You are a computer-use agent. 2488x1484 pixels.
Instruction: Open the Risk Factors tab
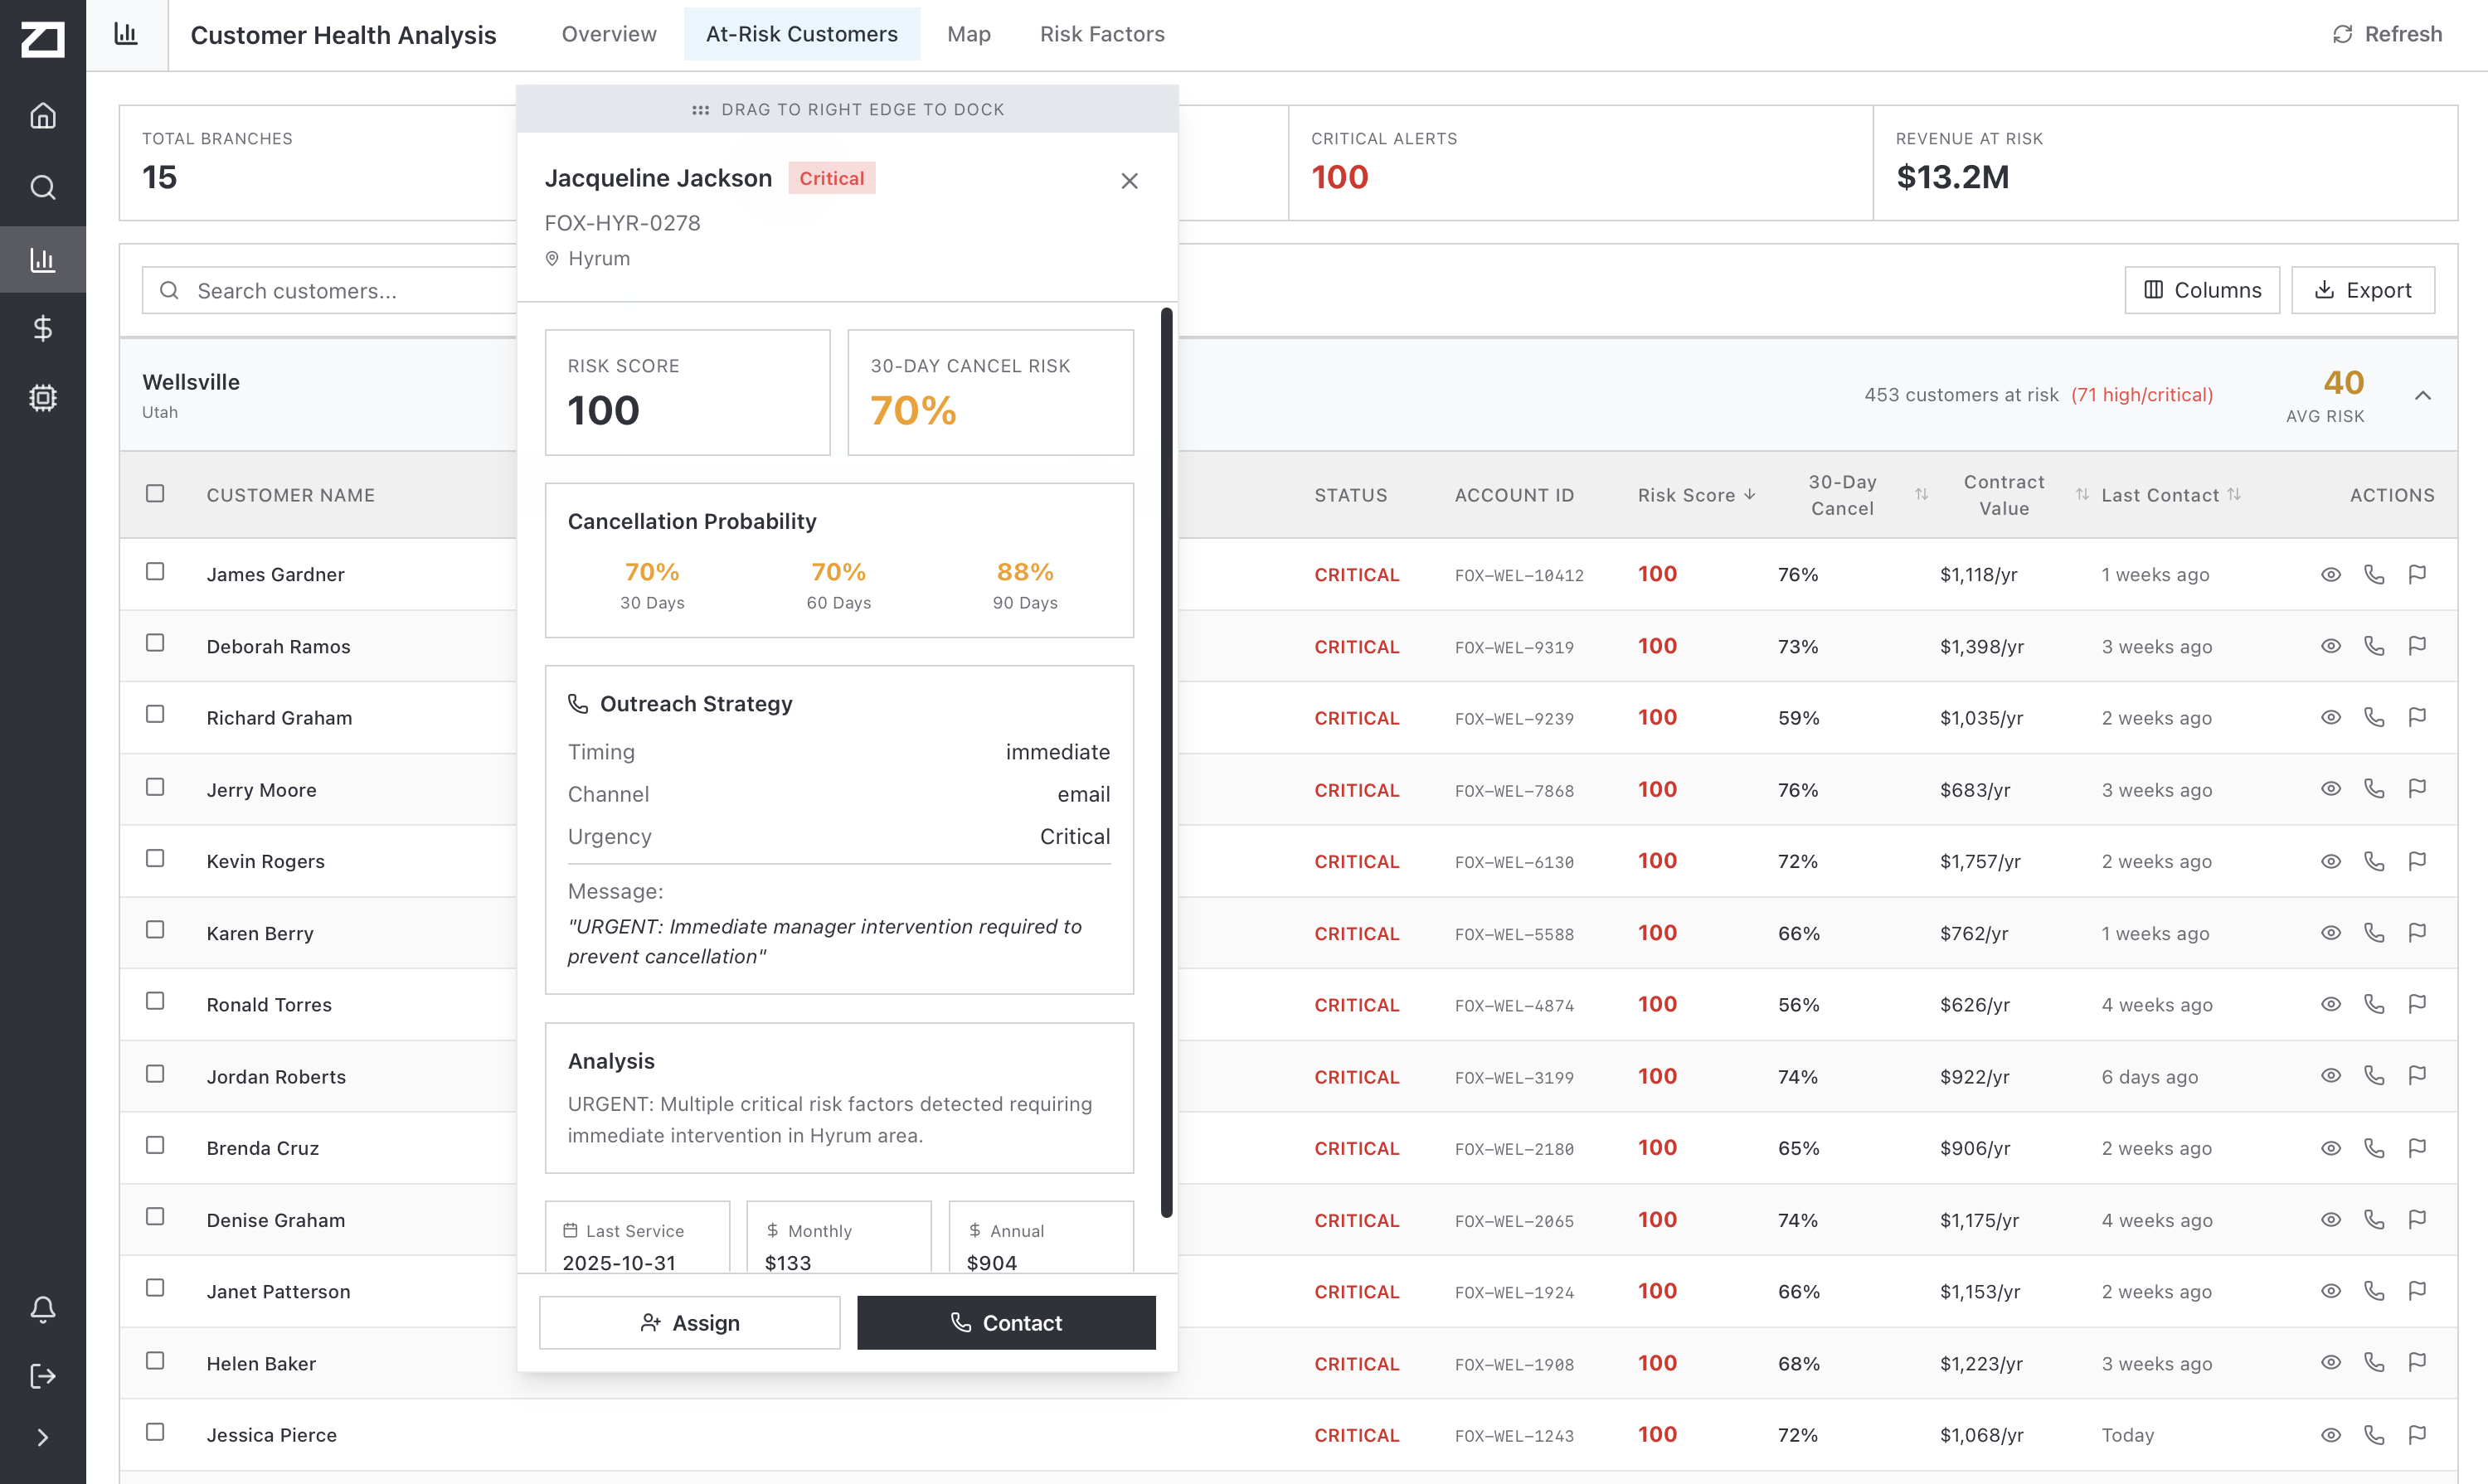tap(1102, 33)
